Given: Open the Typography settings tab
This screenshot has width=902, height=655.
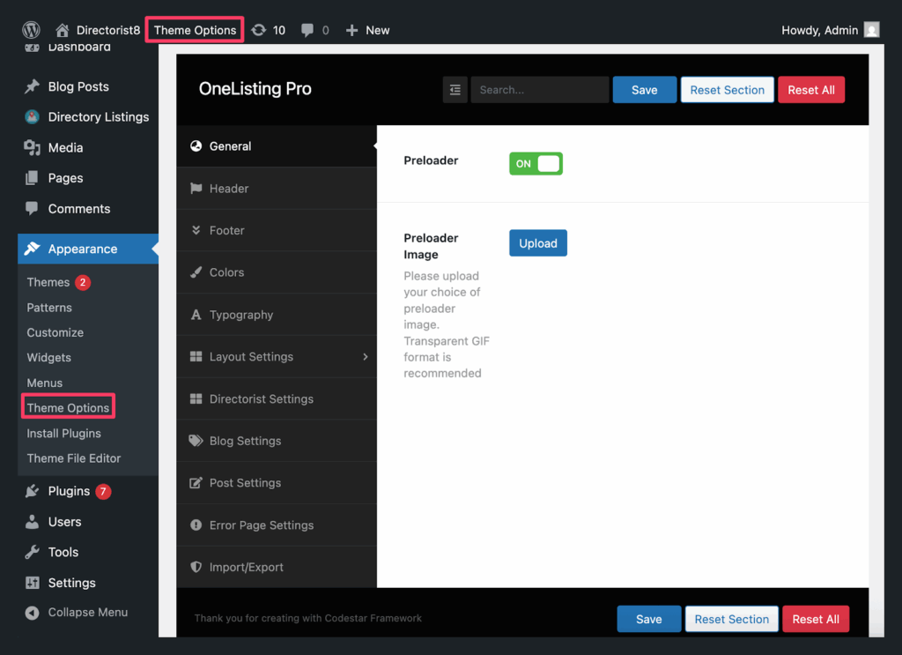Looking at the screenshot, I should click(x=240, y=315).
